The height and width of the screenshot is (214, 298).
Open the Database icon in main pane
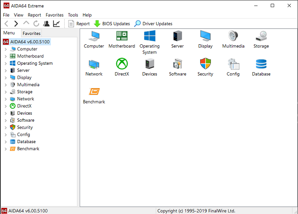[261, 64]
